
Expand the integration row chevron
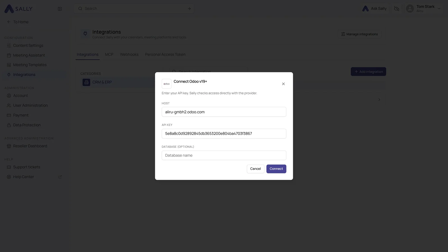pyautogui.click(x=379, y=99)
